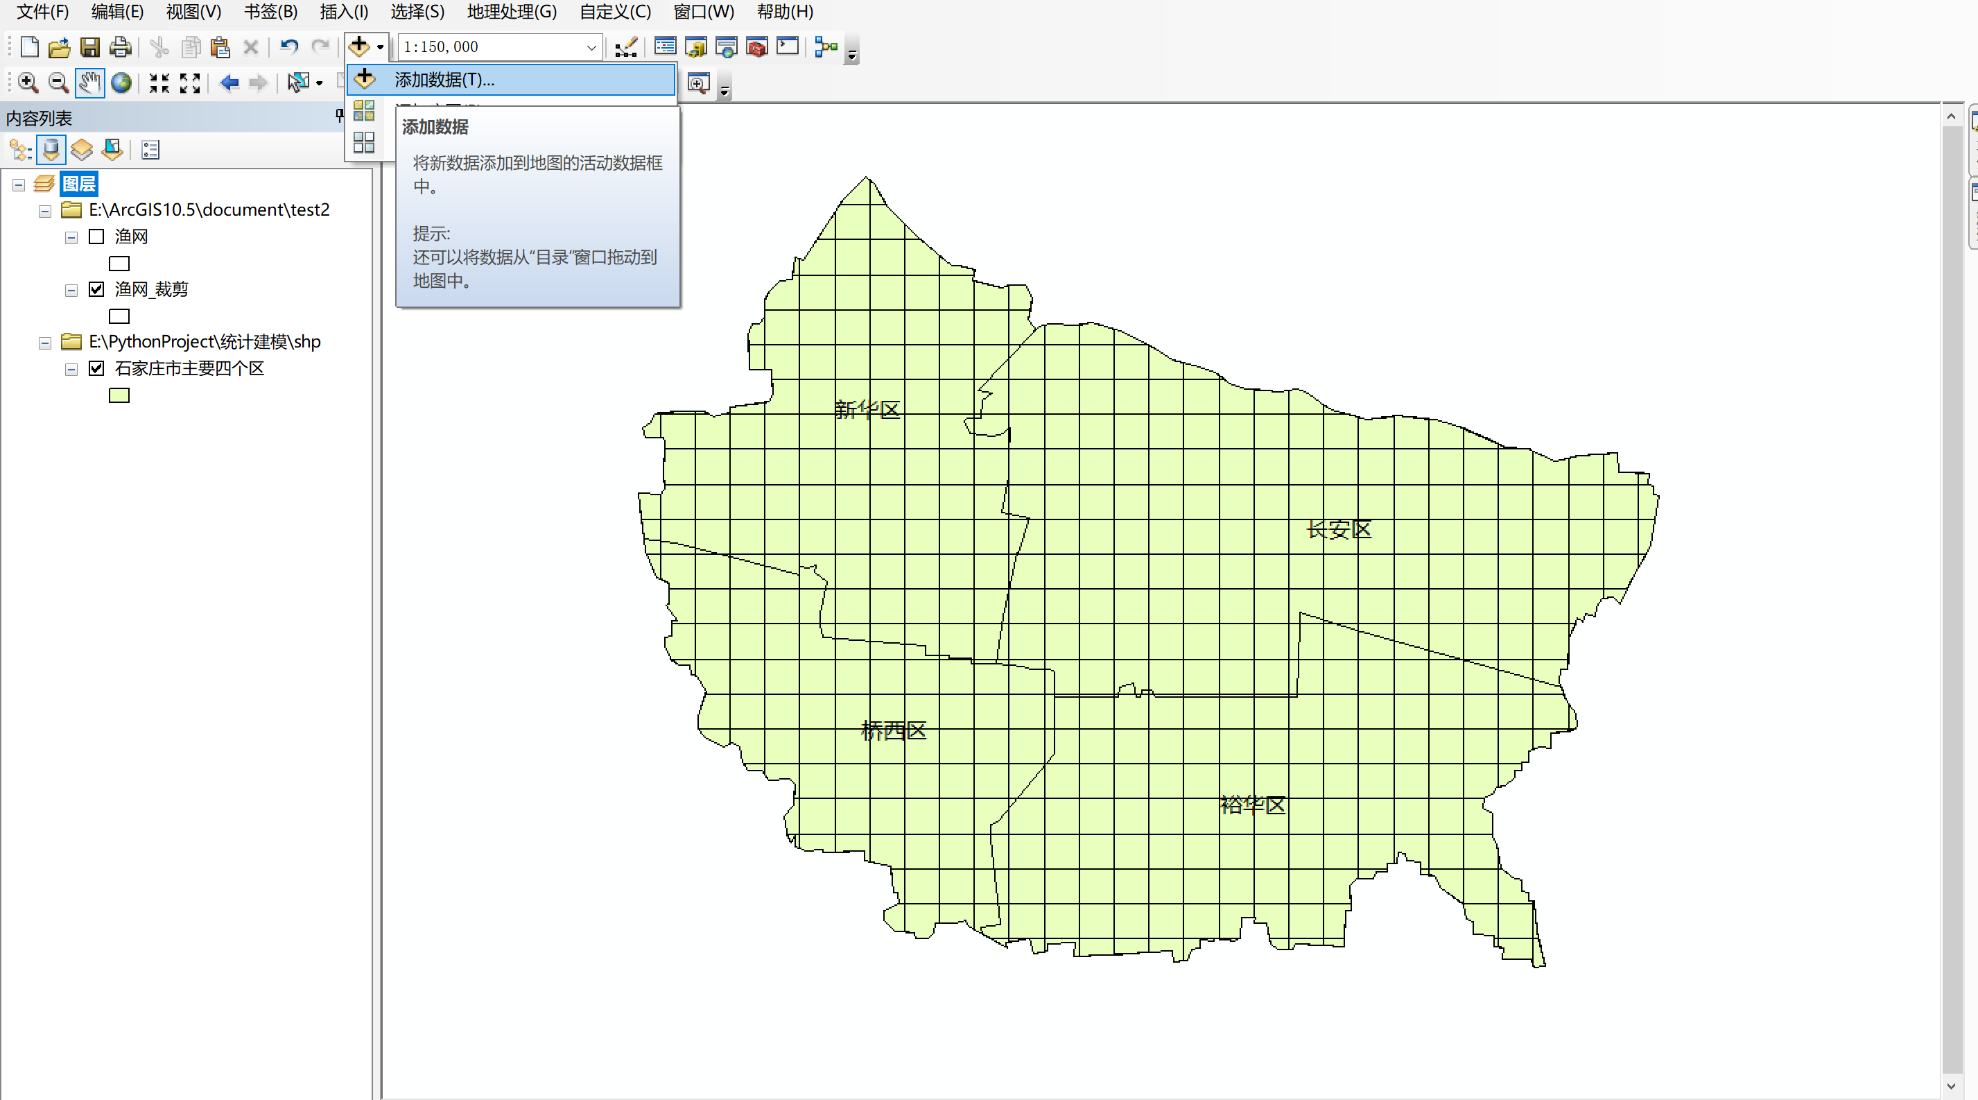Open the 选择 menu
This screenshot has width=1978, height=1100.
pyautogui.click(x=416, y=12)
